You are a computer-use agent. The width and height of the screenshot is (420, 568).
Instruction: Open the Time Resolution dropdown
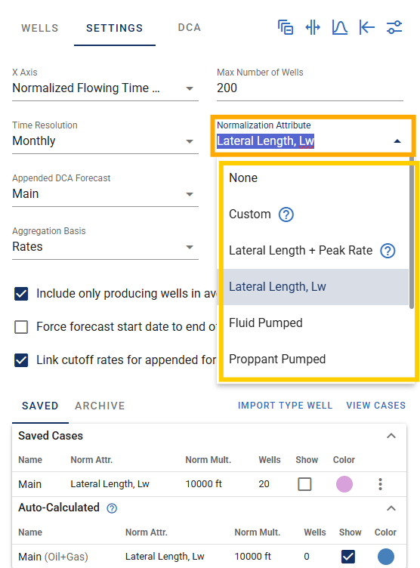[105, 141]
